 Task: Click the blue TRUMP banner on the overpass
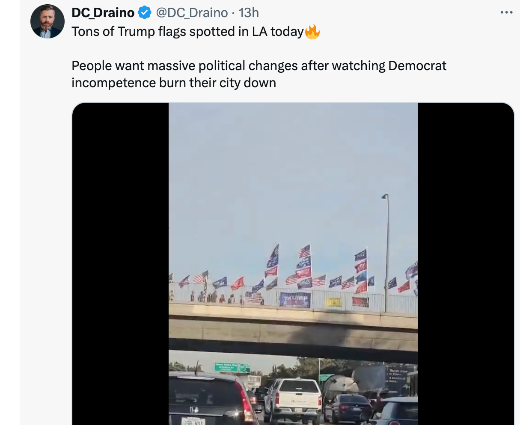(x=294, y=300)
